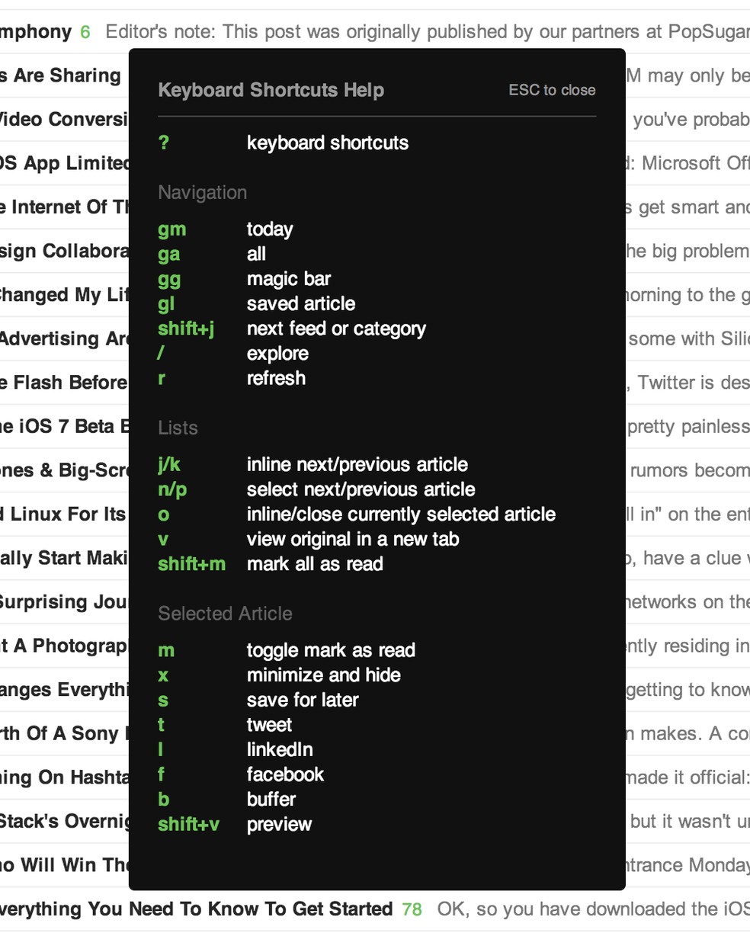Screen dimensions: 750x933
Task: Click the "mark all as read" shortcut entry
Action: tap(315, 564)
